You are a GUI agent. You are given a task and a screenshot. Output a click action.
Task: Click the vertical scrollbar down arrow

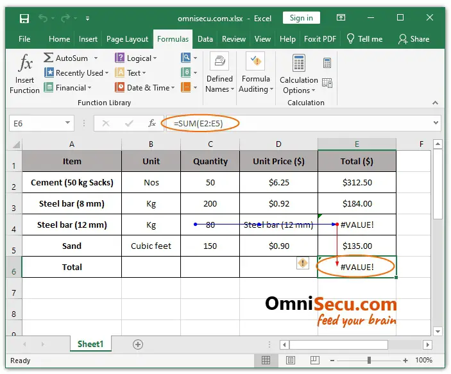tap(438, 332)
